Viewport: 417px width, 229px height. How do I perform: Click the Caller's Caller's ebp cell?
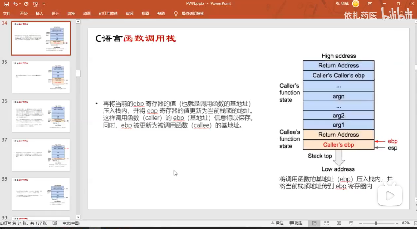(x=338, y=76)
